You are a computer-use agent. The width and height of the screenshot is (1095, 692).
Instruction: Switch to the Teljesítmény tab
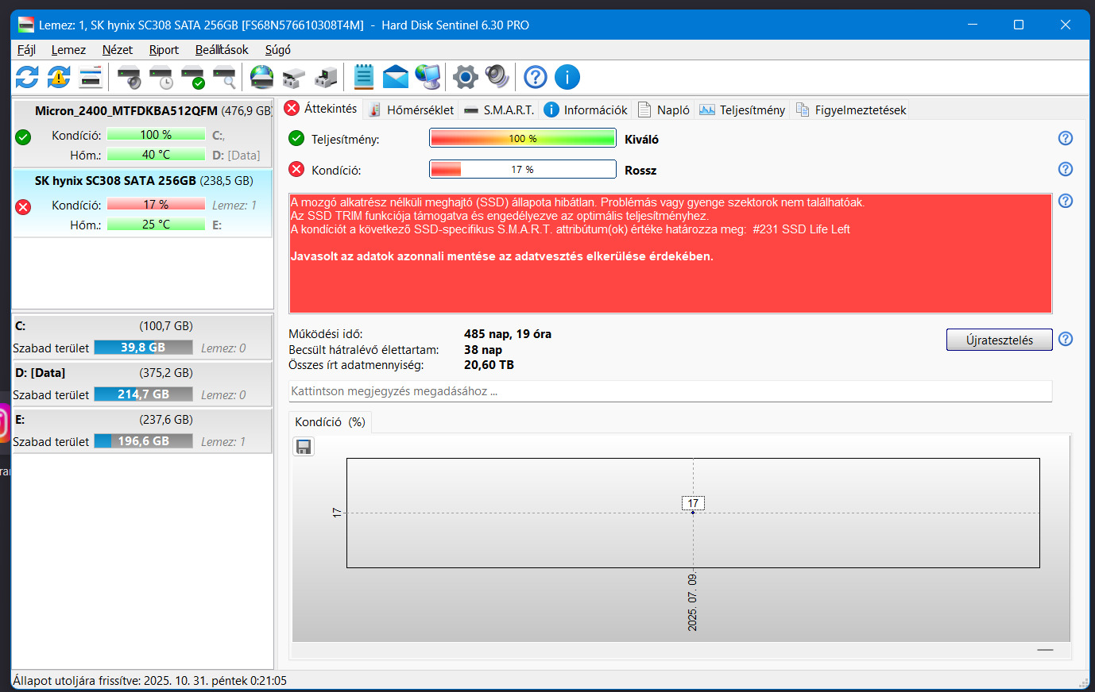(742, 110)
